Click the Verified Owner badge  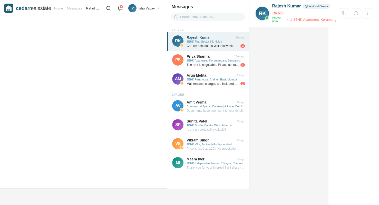tap(316, 6)
